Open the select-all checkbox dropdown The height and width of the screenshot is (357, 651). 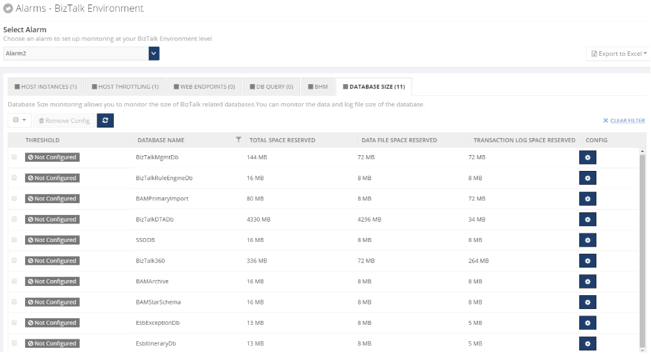[19, 120]
